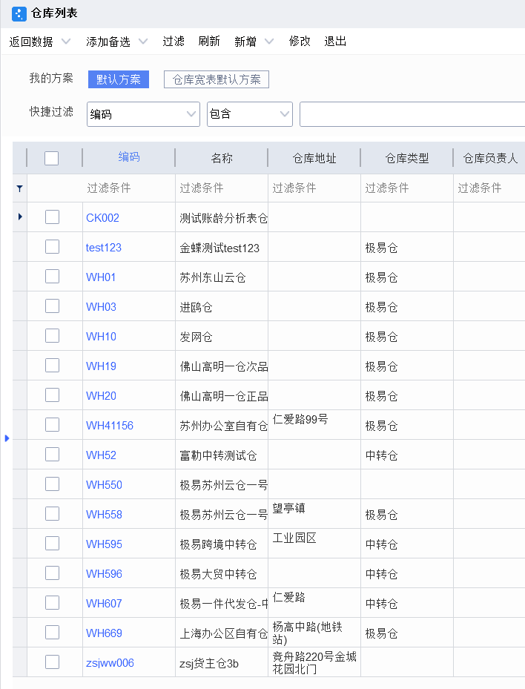Screen dimensions: 525x689
Task: Check the WH19 row checkbox
Action: point(53,366)
